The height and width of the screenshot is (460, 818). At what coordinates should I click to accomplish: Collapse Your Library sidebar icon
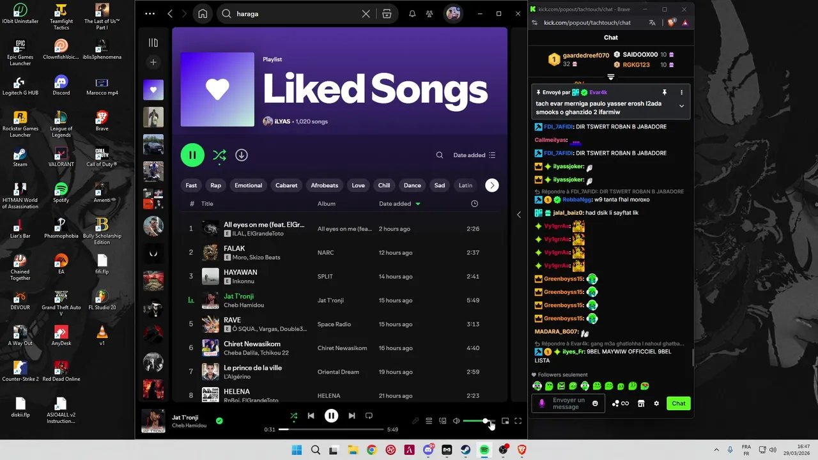[x=153, y=43]
